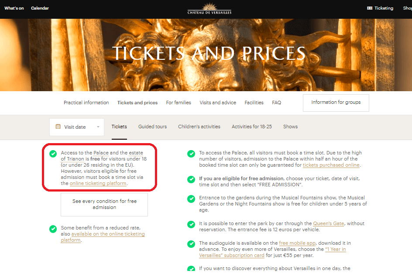Open the For families page
The image size is (412, 274).
(179, 103)
